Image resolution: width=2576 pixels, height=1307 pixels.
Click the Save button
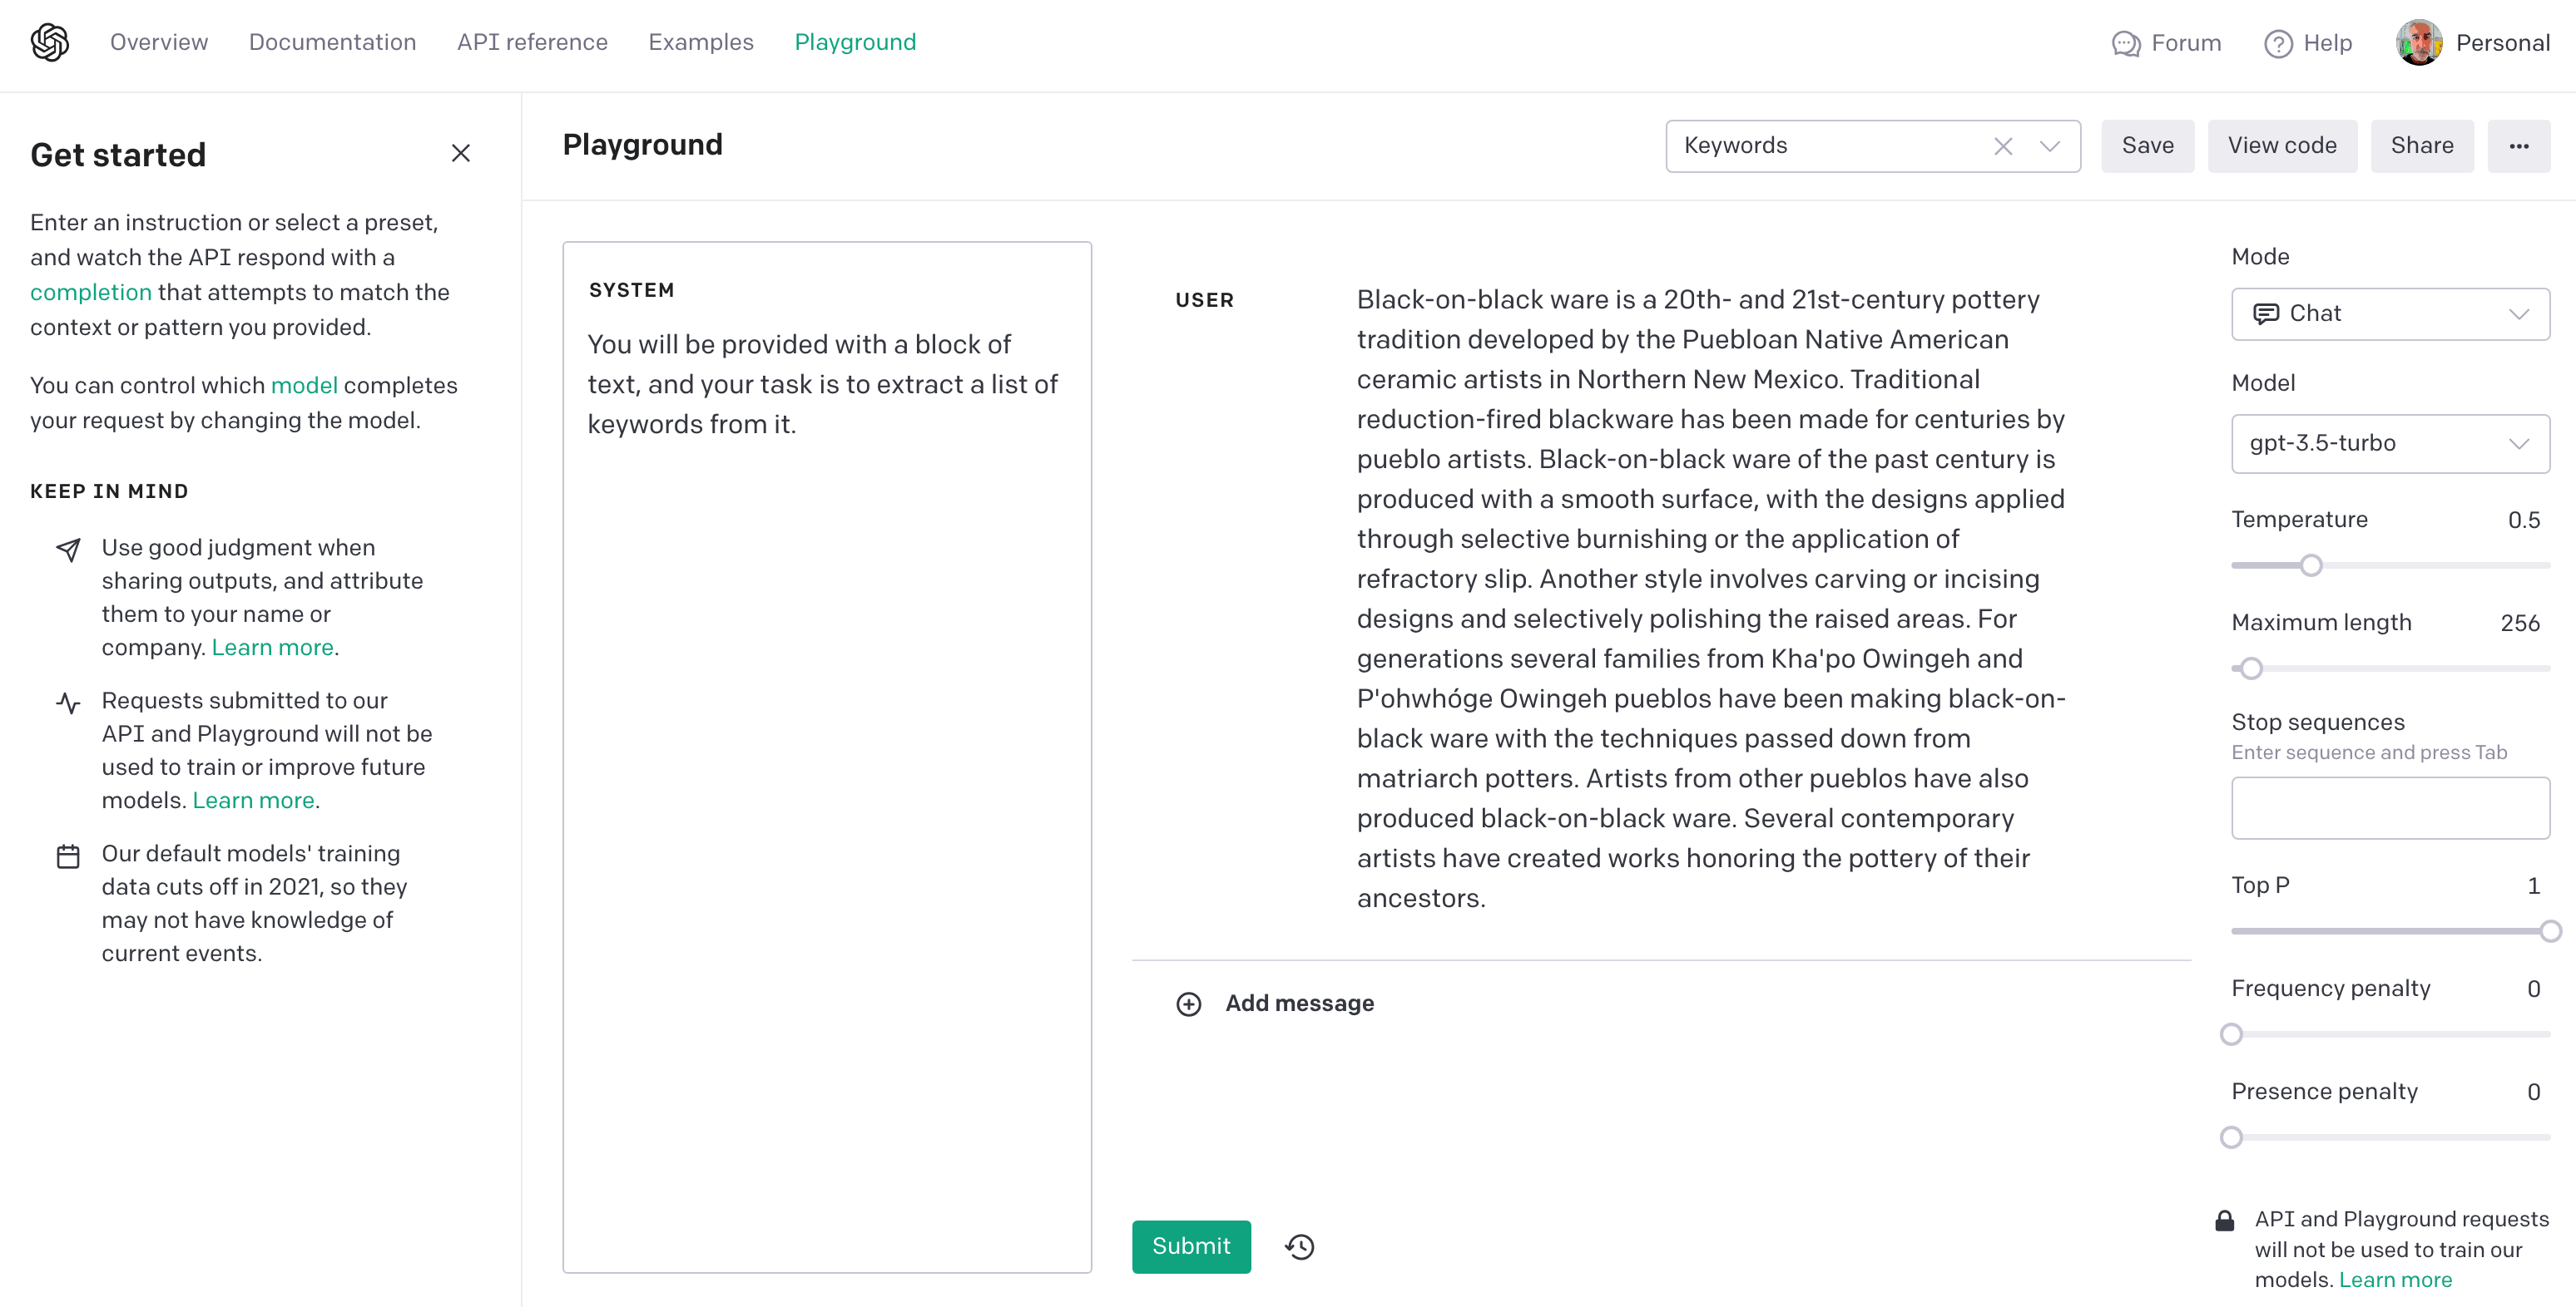pos(2147,145)
